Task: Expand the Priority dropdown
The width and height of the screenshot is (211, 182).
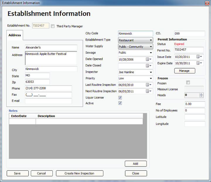Action: tap(151, 78)
